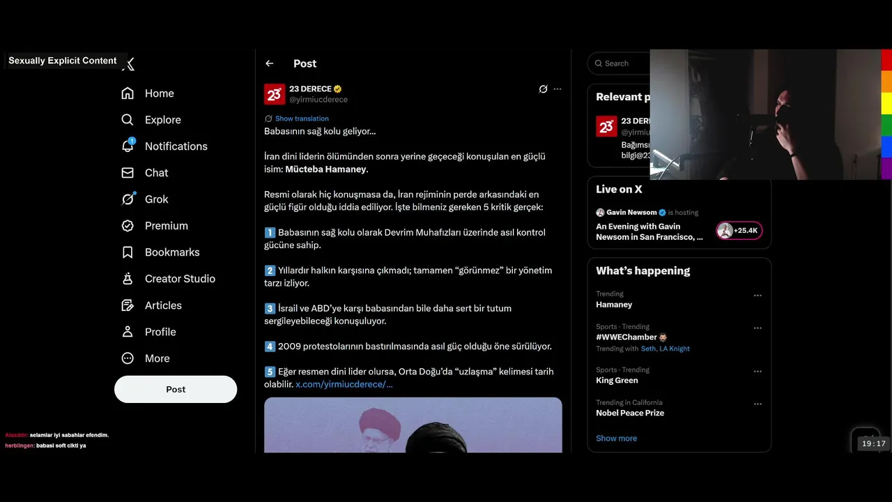Screen dimensions: 892x502
Task: Click the verified badge next to 23 DERECE
Action: tap(337, 89)
